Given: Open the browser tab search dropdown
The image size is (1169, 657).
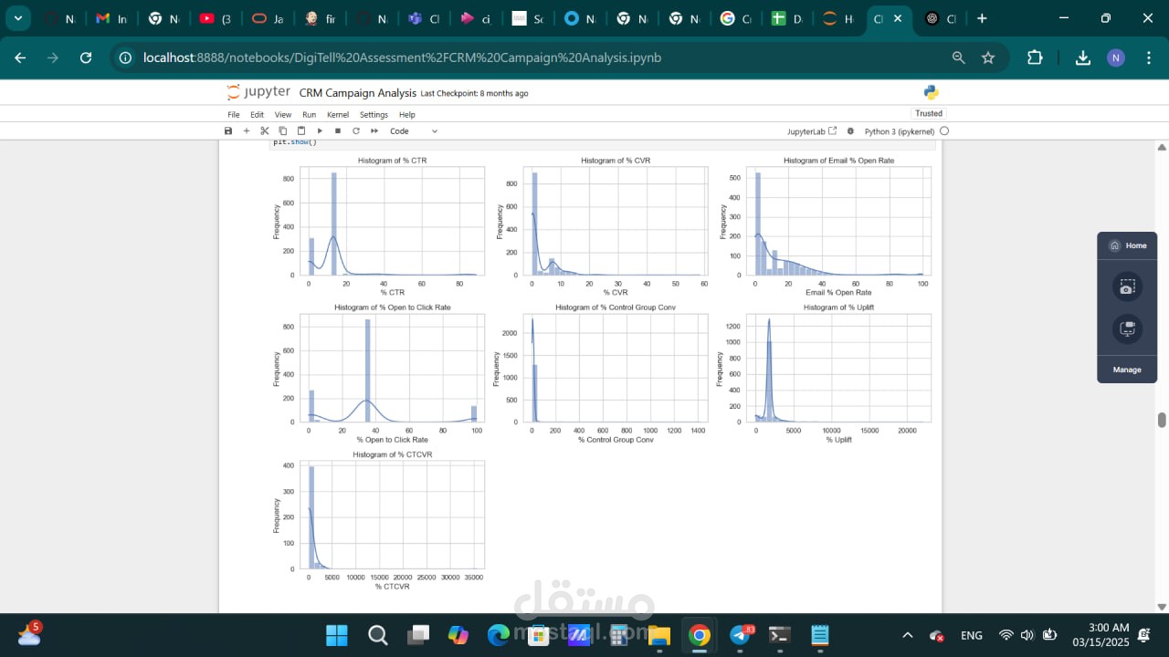Looking at the screenshot, I should pyautogui.click(x=17, y=18).
